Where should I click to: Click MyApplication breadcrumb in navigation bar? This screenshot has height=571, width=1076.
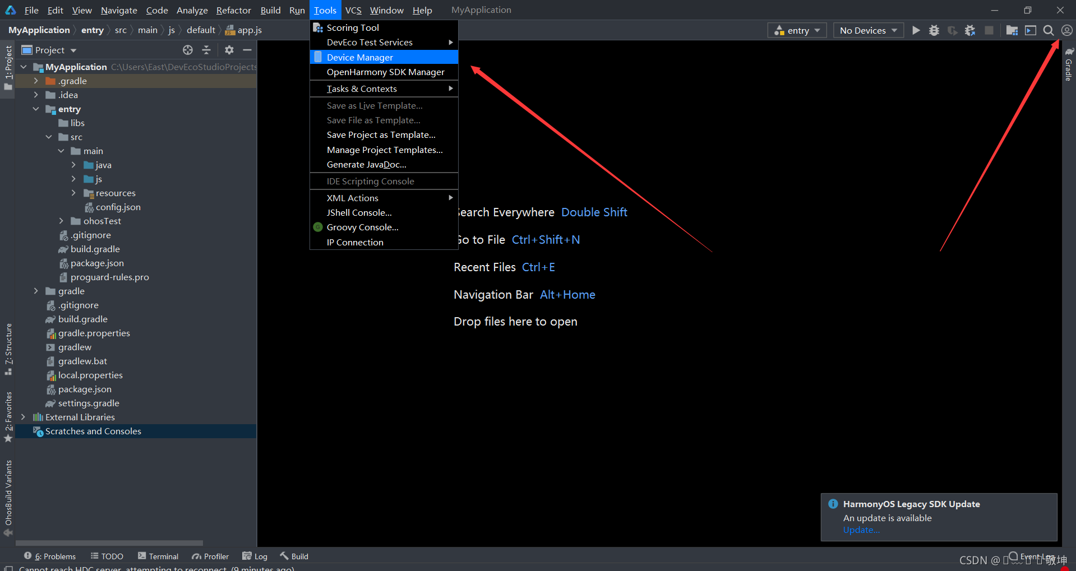[x=39, y=30]
